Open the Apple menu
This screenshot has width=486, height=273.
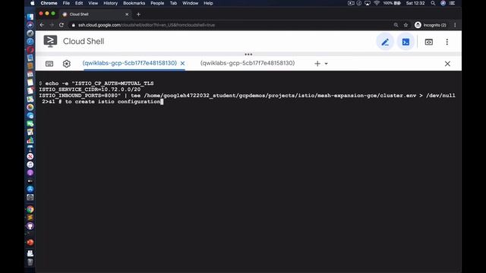[33, 3]
